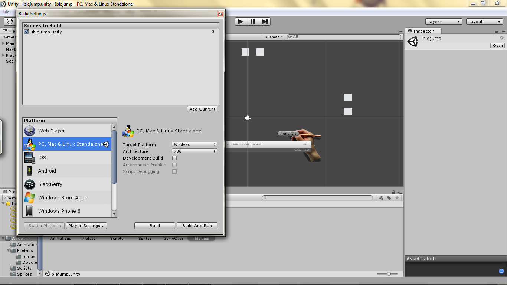The width and height of the screenshot is (507, 285).
Task: Expand the Main object in Hierarchy
Action: (3, 43)
